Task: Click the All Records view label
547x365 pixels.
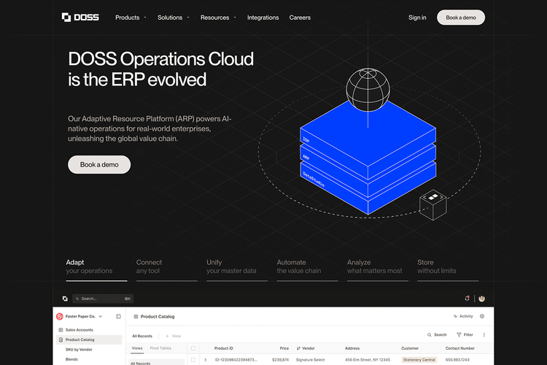Action: [x=142, y=336]
